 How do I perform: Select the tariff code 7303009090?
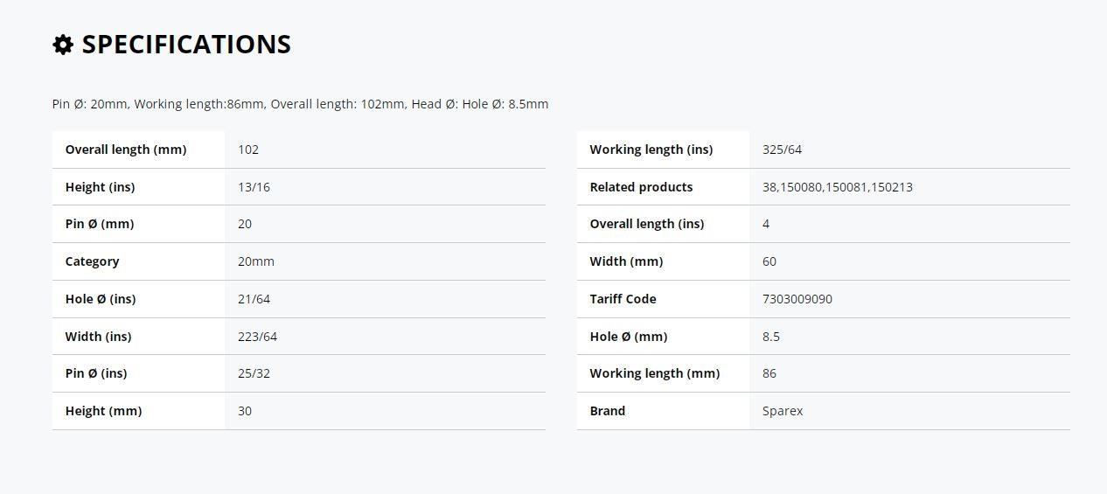pos(797,299)
